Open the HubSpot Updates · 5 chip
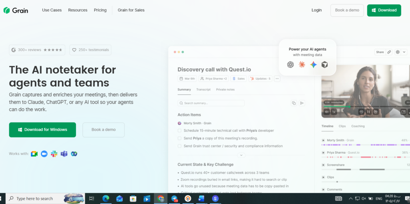Image resolution: width=410 pixels, height=204 pixels. 260,79
